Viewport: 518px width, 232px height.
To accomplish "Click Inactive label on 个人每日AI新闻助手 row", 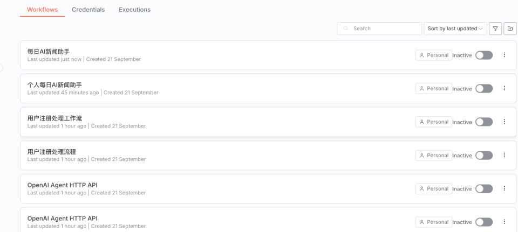I will point(462,89).
